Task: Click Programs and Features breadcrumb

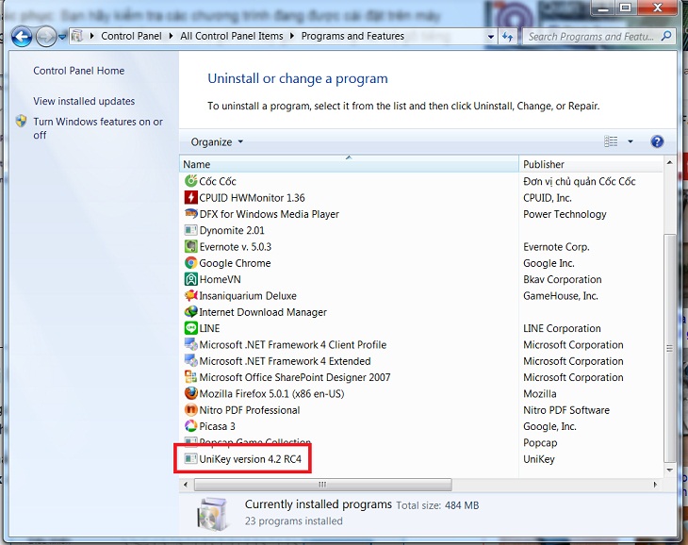Action: 352,36
